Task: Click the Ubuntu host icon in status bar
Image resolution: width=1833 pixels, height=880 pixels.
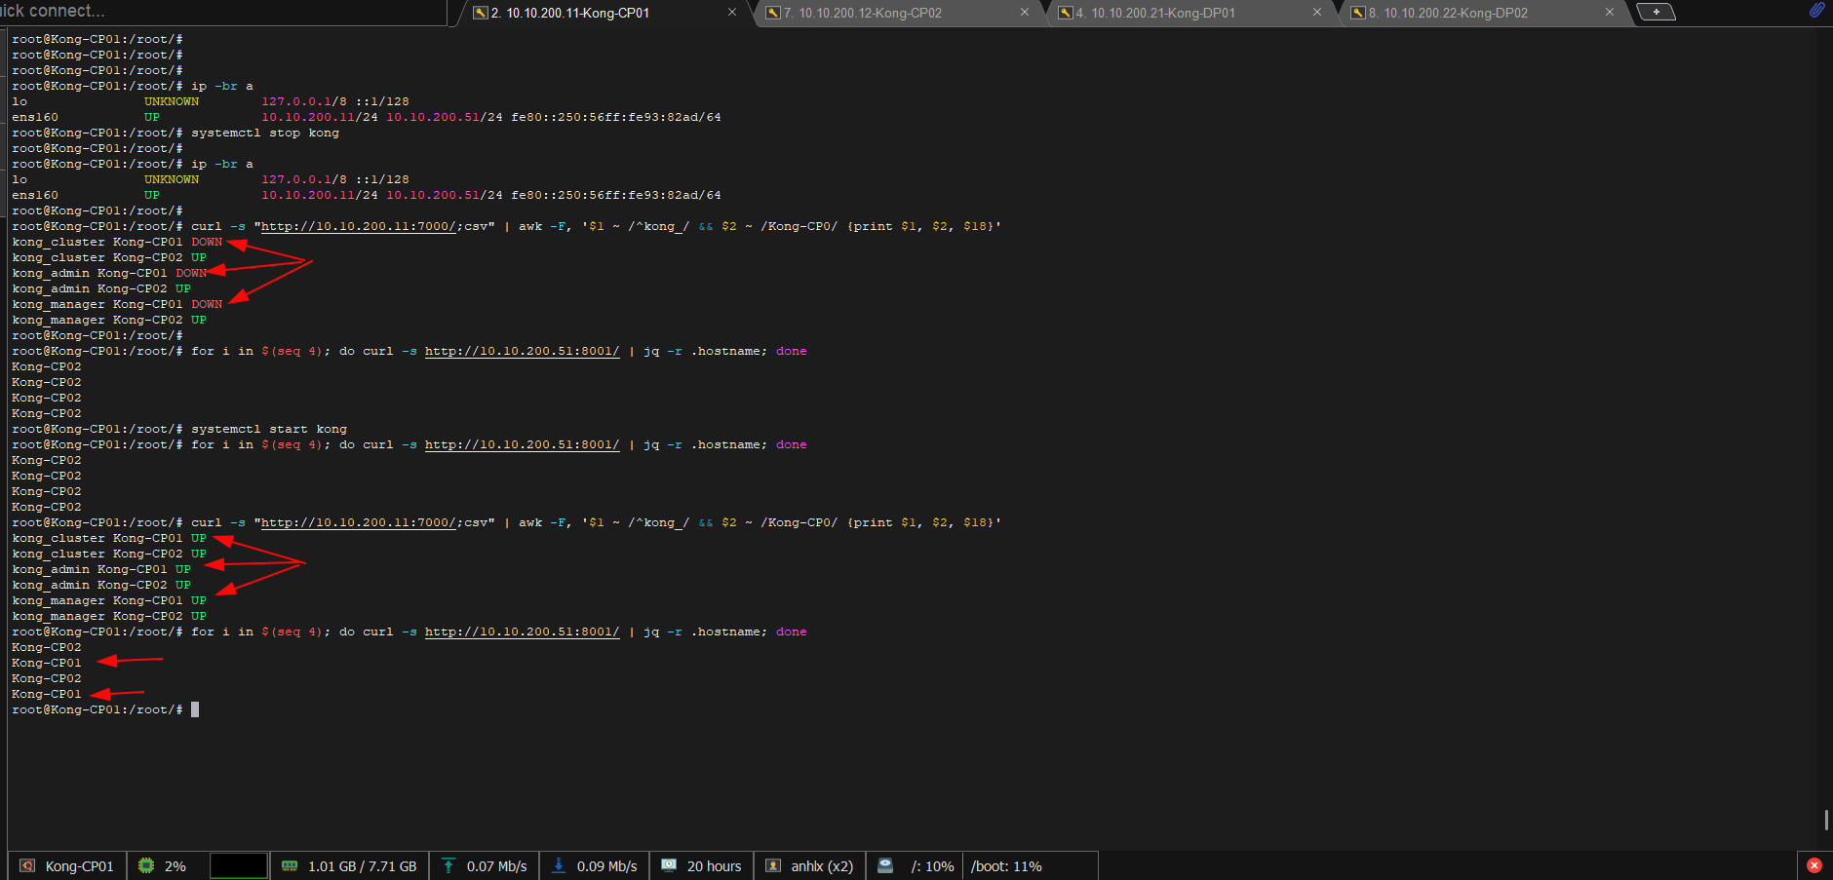Action: pos(27,865)
